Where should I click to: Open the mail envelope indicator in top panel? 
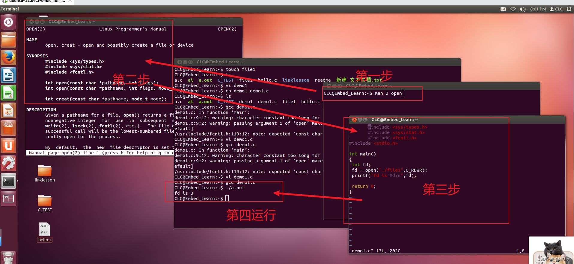point(503,9)
